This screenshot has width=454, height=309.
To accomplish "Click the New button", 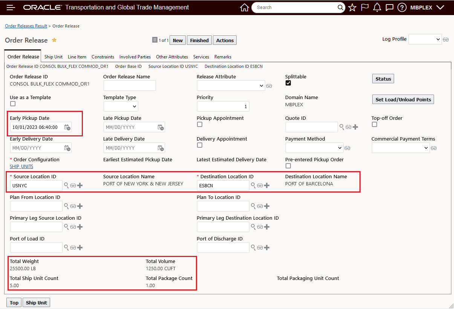I will 178,40.
